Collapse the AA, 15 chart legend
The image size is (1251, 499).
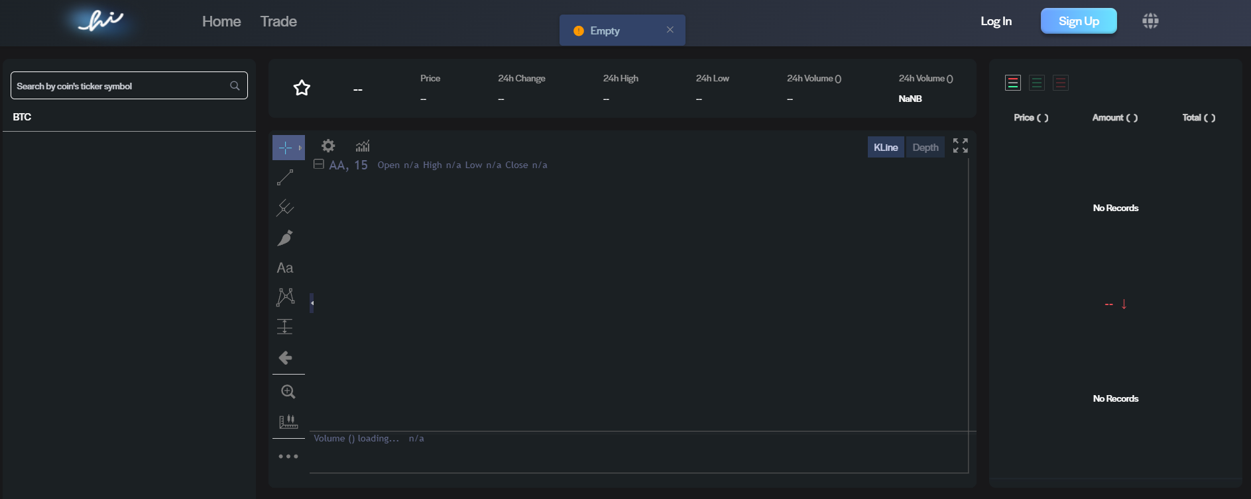pyautogui.click(x=319, y=164)
